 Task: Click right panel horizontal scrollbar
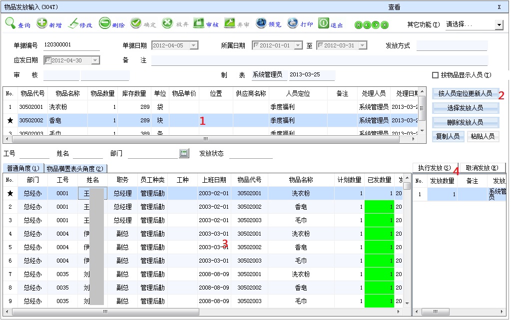(460, 312)
